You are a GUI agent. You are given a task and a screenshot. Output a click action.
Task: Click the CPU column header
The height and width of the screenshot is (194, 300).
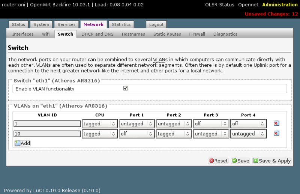[x=100, y=115]
